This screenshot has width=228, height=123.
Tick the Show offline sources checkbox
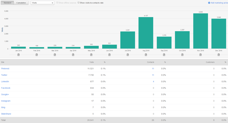click(57, 3)
